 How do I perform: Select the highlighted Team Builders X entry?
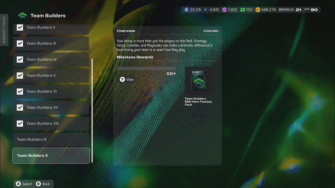[x=51, y=156]
